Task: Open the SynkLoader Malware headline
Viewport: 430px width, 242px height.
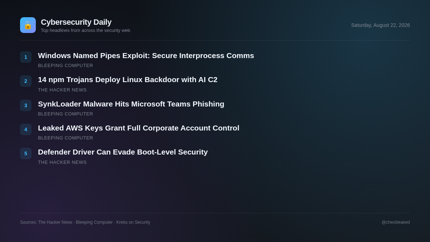Action: pos(131,104)
